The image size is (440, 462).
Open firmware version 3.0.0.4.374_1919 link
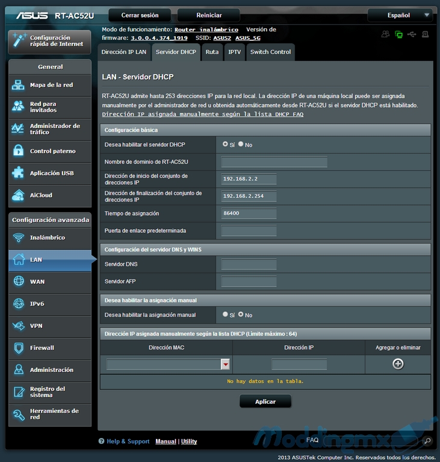point(160,38)
